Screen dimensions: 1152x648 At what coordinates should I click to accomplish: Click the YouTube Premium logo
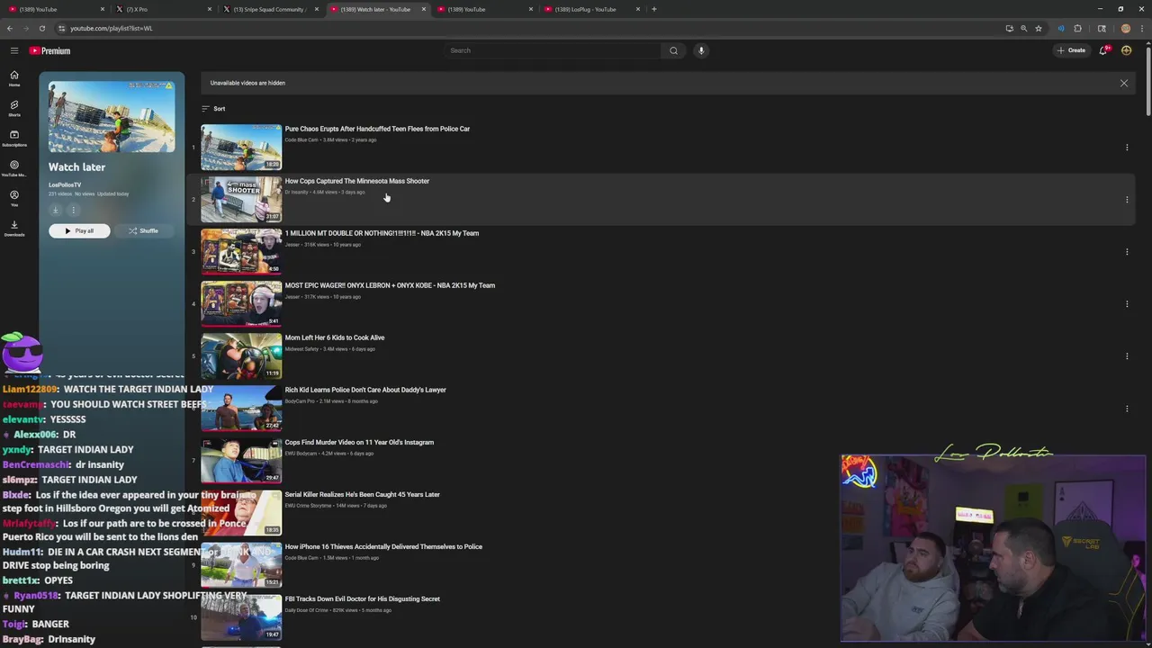coord(49,50)
